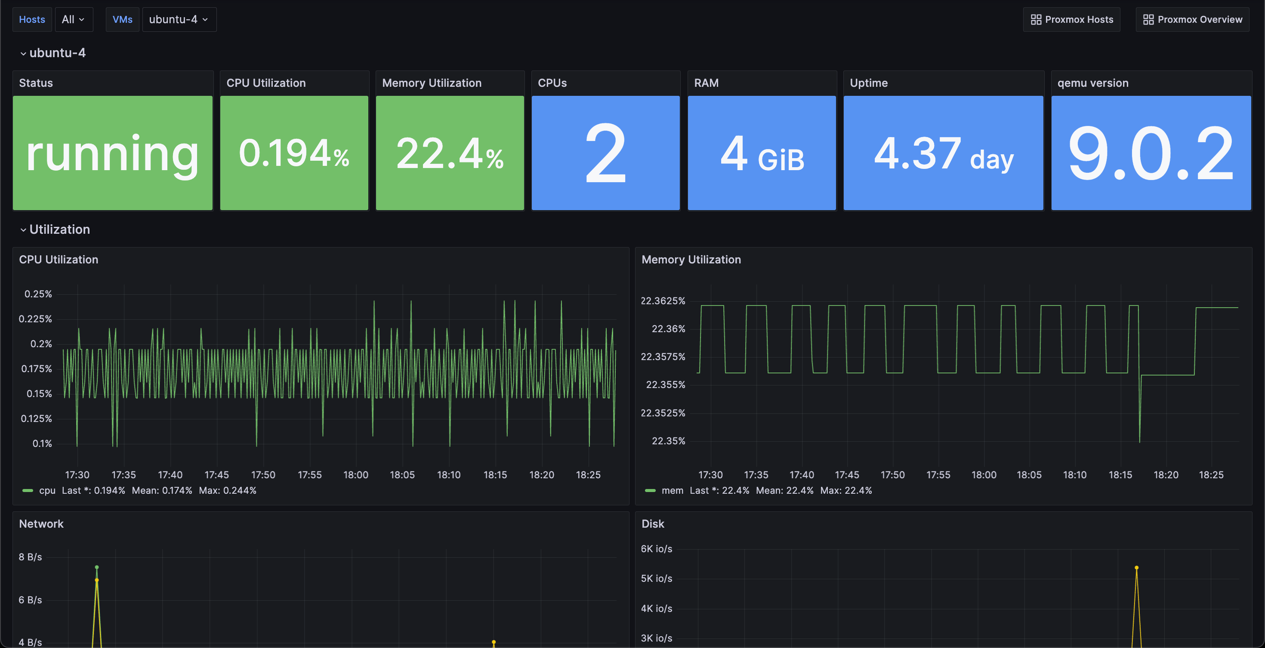
Task: Click the Proxmox Overview dashboard grid icon
Action: (1148, 20)
